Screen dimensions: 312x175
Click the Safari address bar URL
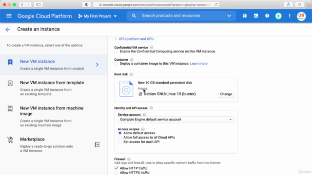pyautogui.click(x=156, y=4)
